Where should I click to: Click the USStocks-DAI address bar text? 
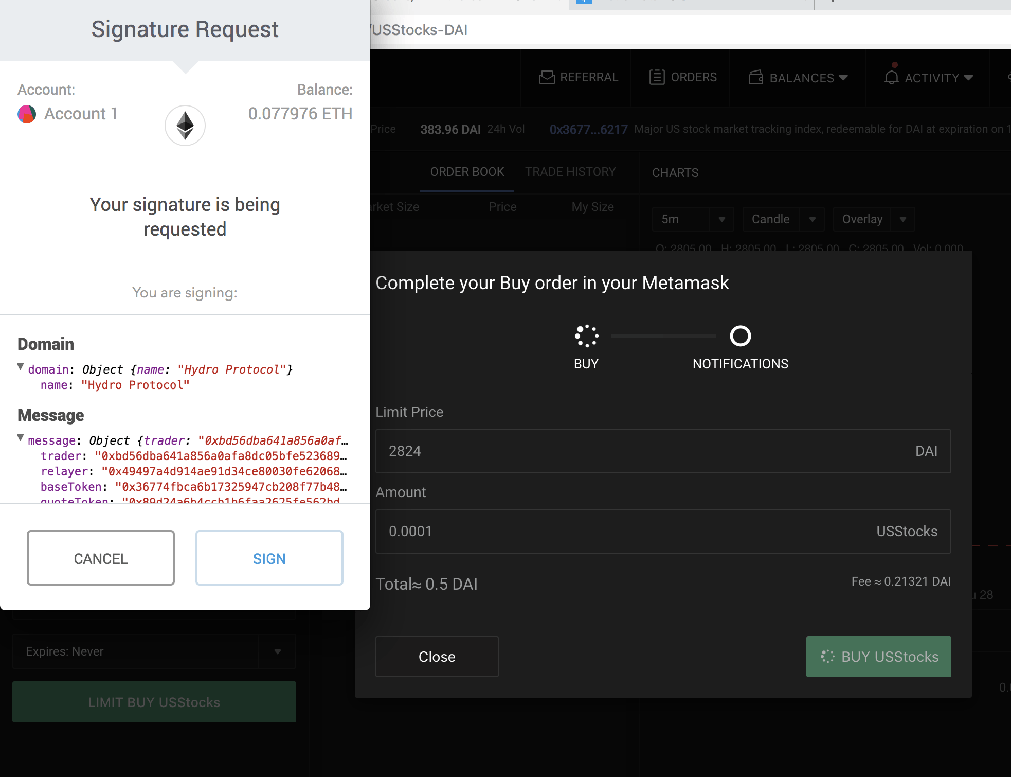[x=419, y=30]
